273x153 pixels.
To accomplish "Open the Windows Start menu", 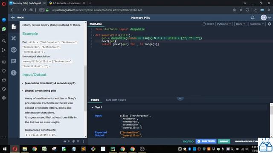I will [x=5, y=149].
